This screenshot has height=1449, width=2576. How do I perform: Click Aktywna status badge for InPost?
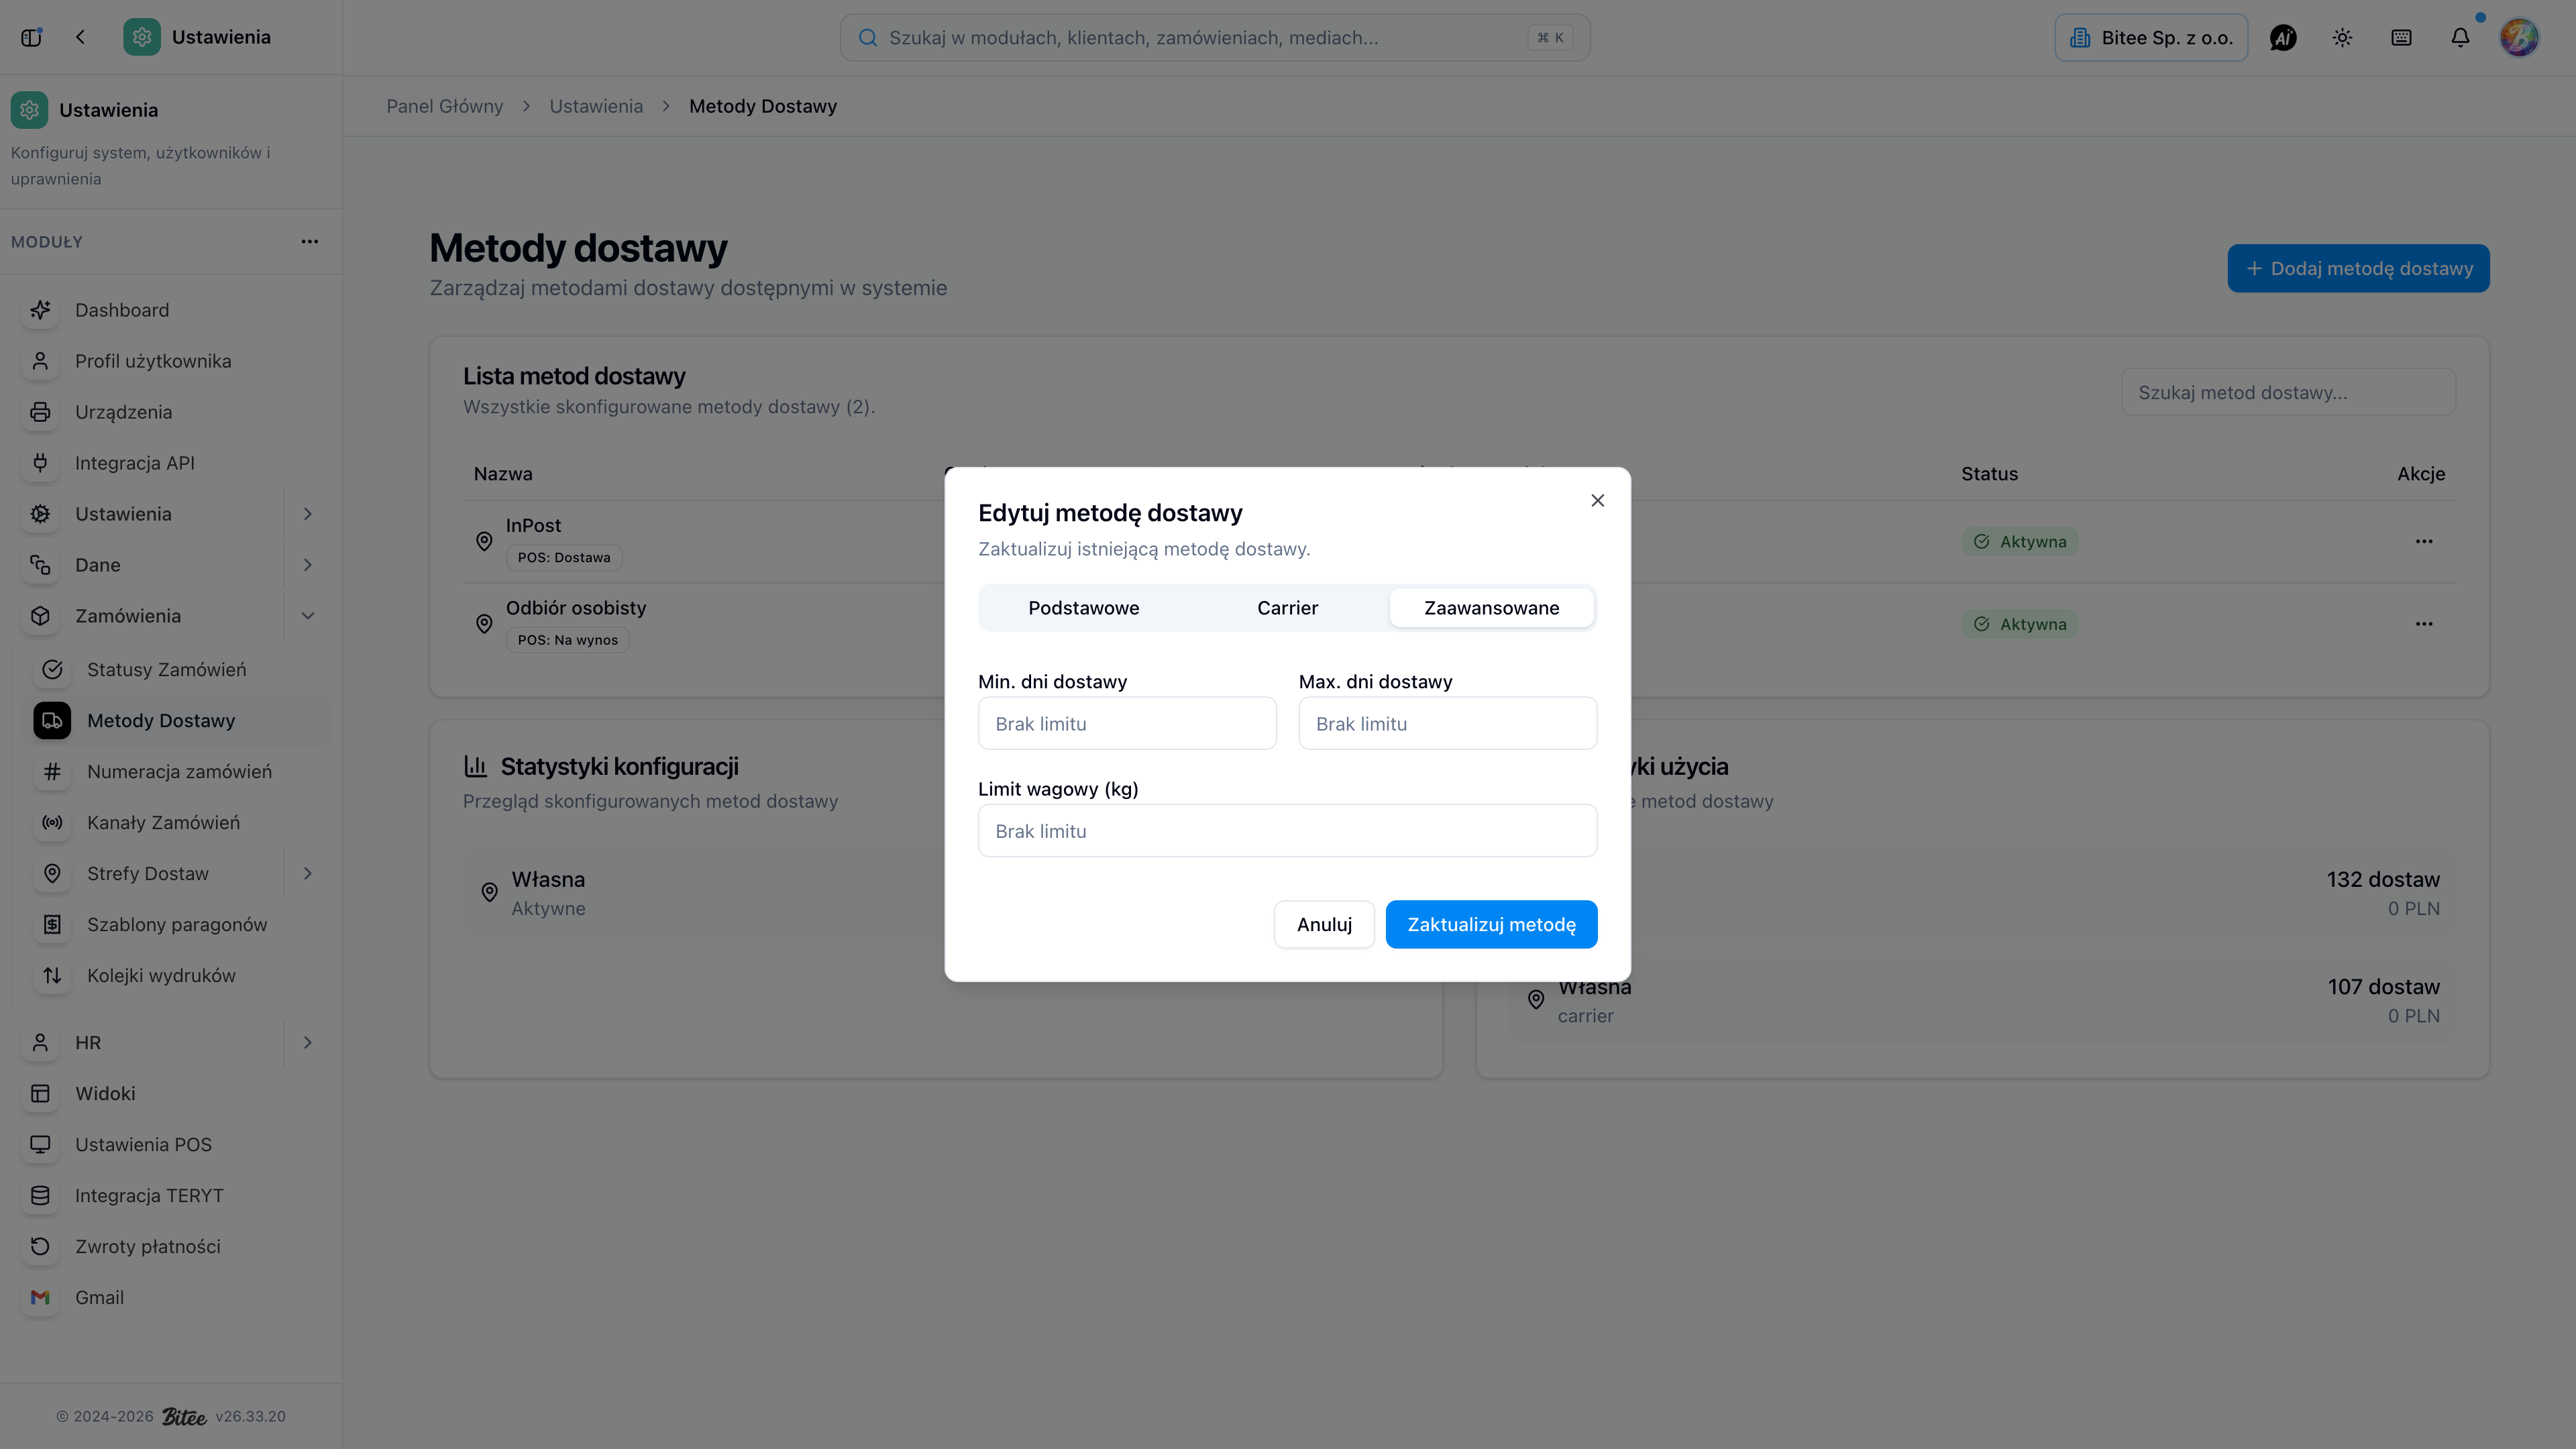pos(2020,542)
